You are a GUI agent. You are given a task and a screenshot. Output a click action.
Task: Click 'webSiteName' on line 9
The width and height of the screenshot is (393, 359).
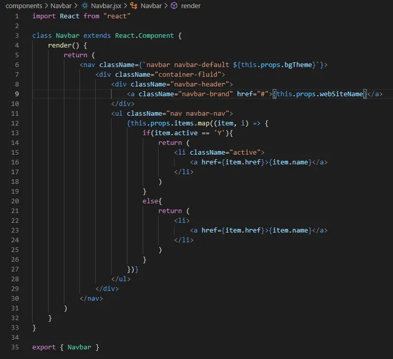click(x=341, y=94)
